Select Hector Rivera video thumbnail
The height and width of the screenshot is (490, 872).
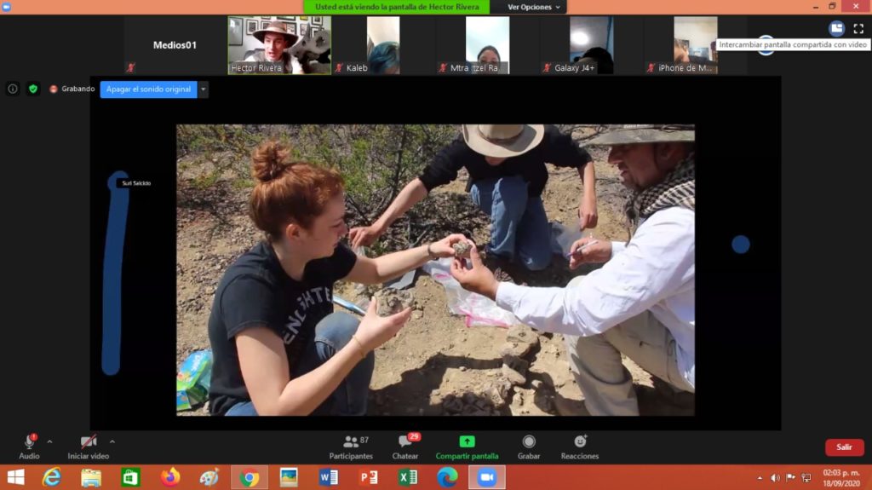[279, 45]
